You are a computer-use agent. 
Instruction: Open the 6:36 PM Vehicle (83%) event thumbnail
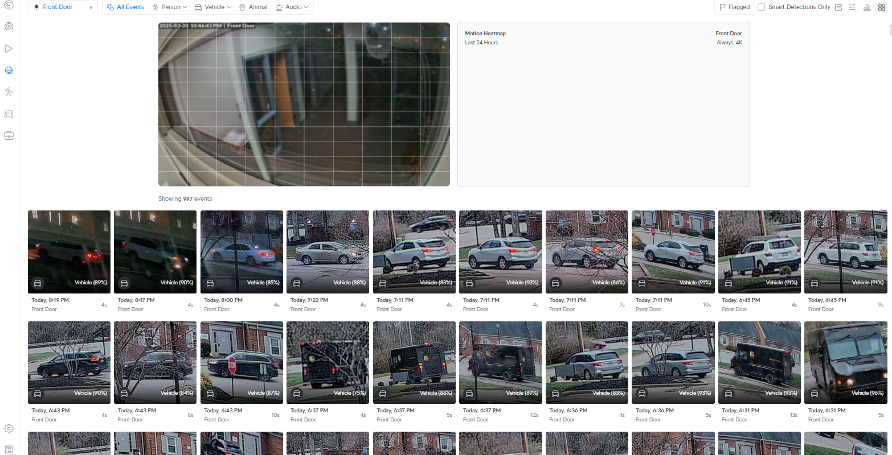(587, 362)
